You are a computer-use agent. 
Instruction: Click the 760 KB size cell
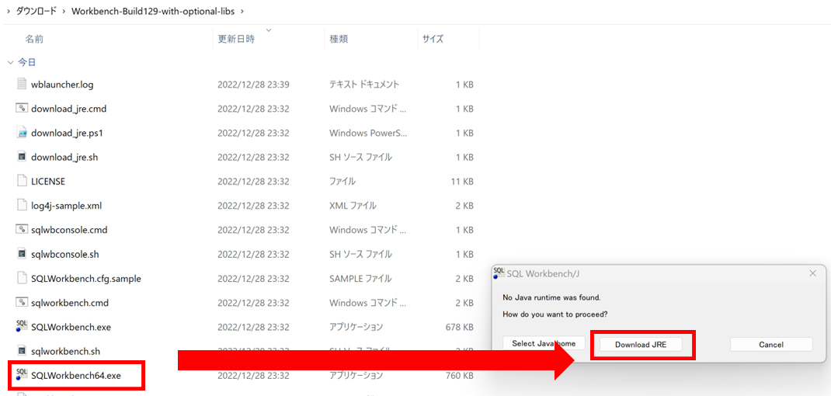pos(460,375)
